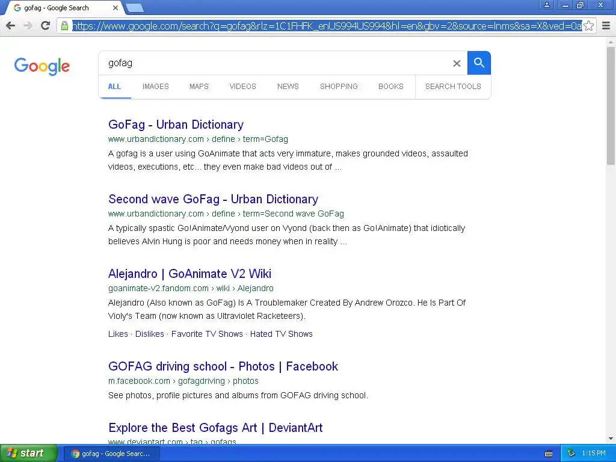Switch to the NEWS tab
This screenshot has width=616, height=462.
[288, 87]
